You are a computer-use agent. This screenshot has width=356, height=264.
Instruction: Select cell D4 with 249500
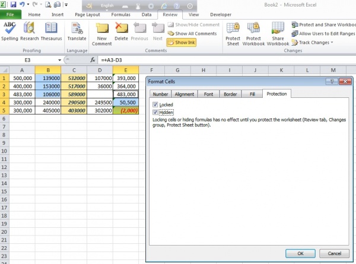pyautogui.click(x=100, y=103)
